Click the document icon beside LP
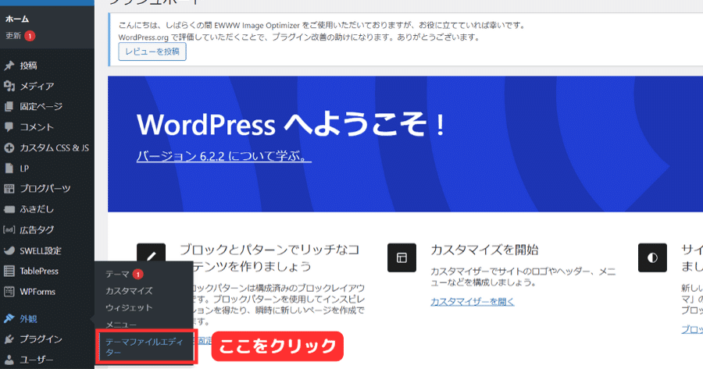 [9, 169]
